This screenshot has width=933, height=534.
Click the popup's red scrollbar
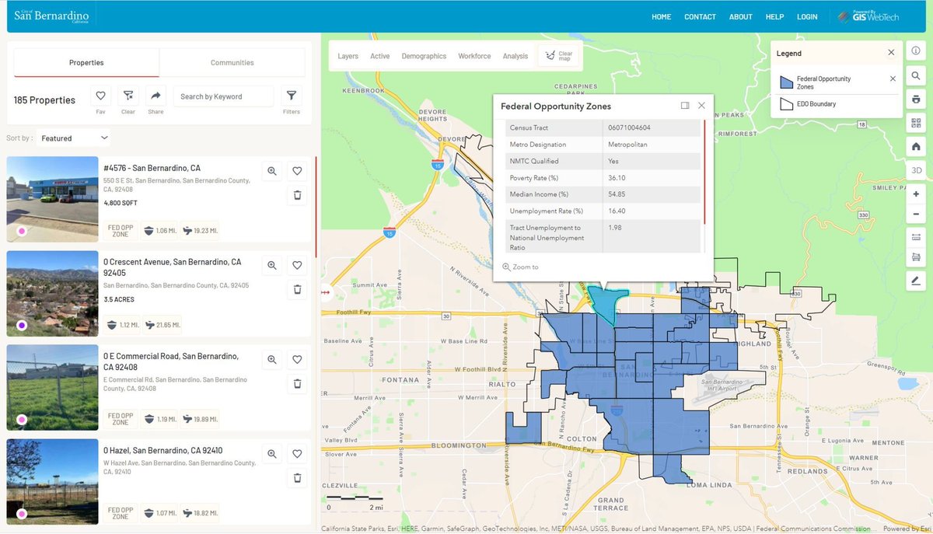704,172
